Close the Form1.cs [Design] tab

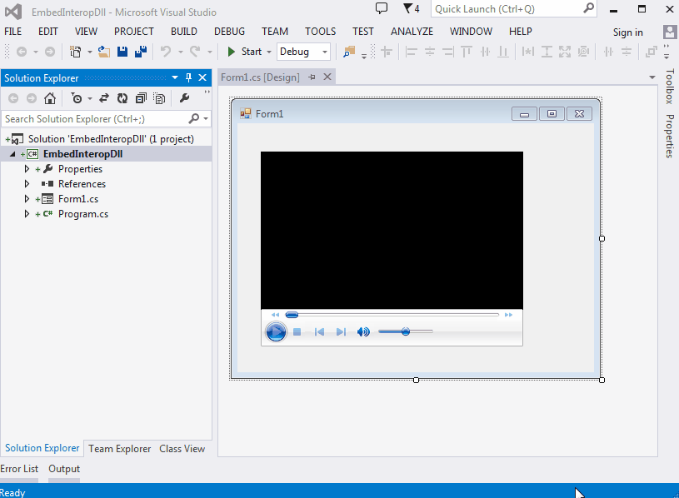point(327,77)
